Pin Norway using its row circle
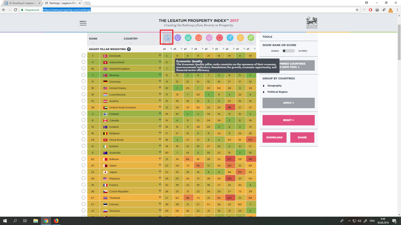 click(x=83, y=75)
